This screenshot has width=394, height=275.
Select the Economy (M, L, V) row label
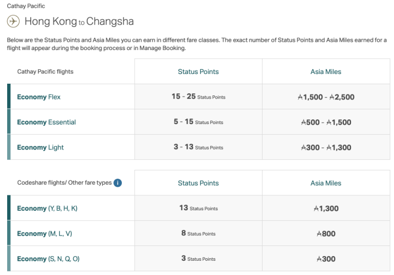pyautogui.click(x=45, y=234)
